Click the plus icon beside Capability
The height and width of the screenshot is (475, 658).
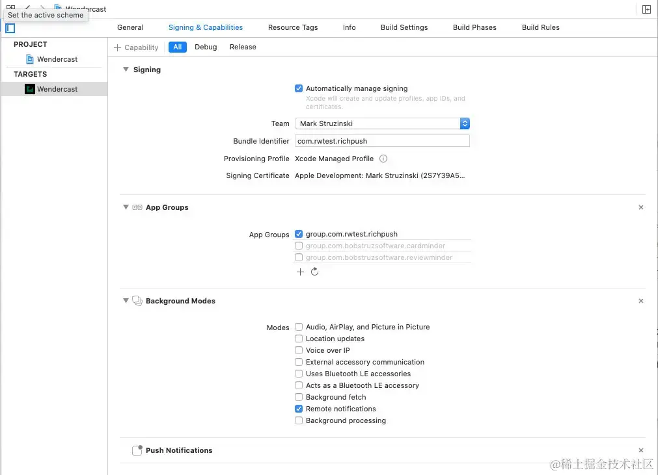pyautogui.click(x=118, y=47)
